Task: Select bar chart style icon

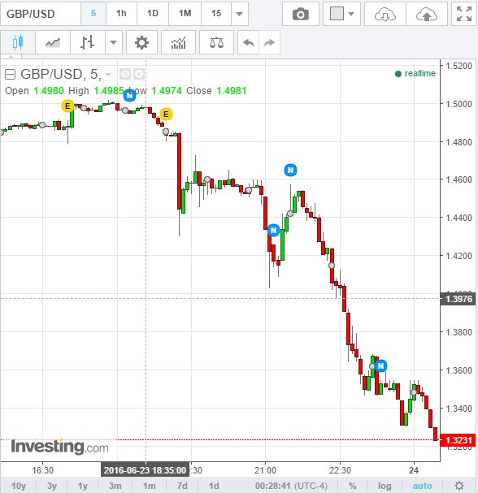Action: click(87, 42)
